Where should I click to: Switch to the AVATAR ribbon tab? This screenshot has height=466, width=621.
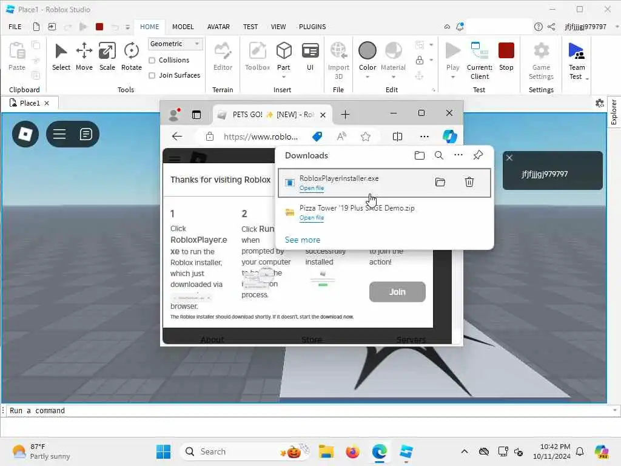click(218, 27)
